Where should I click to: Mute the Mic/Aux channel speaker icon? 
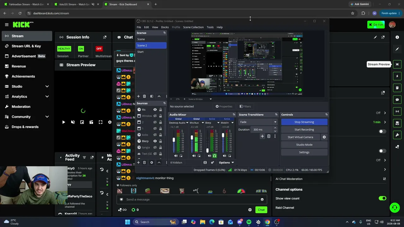tap(194, 156)
